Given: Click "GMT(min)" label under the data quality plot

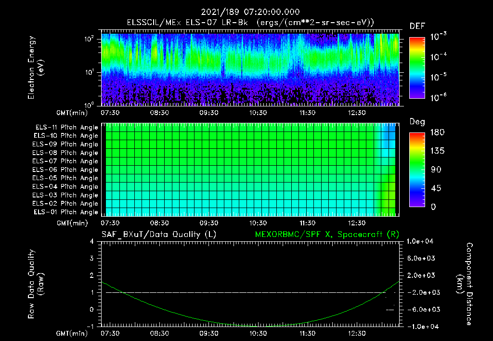Looking at the screenshot, I should (72, 333).
